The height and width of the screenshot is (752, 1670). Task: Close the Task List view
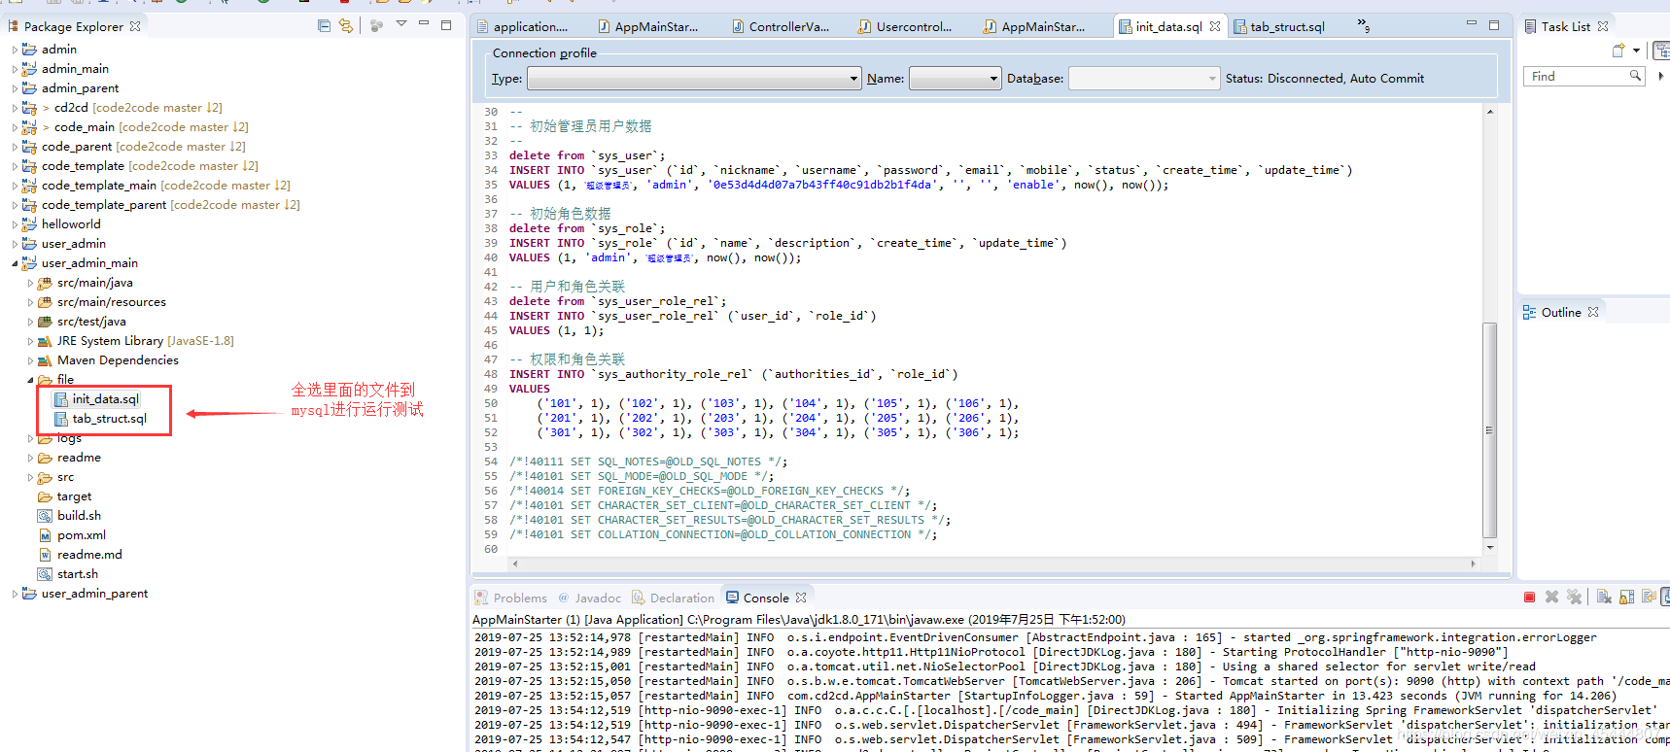(x=1603, y=26)
